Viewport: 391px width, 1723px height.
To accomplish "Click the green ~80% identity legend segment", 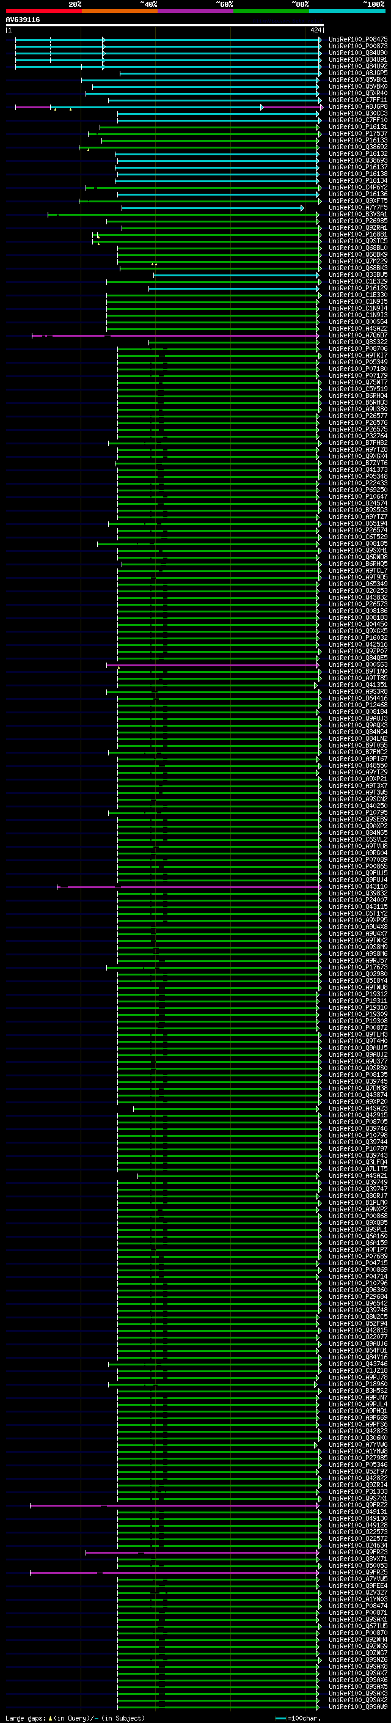I will 271,11.
